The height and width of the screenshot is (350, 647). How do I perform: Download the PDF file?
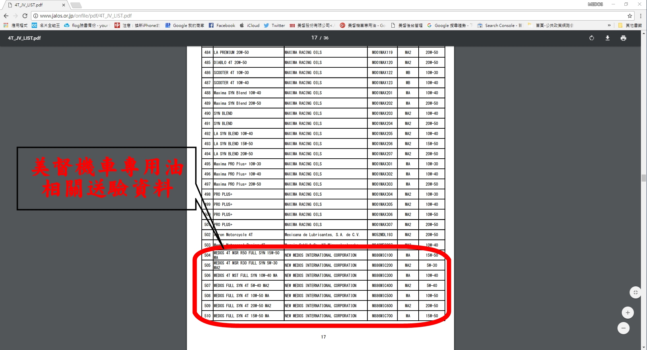point(608,38)
